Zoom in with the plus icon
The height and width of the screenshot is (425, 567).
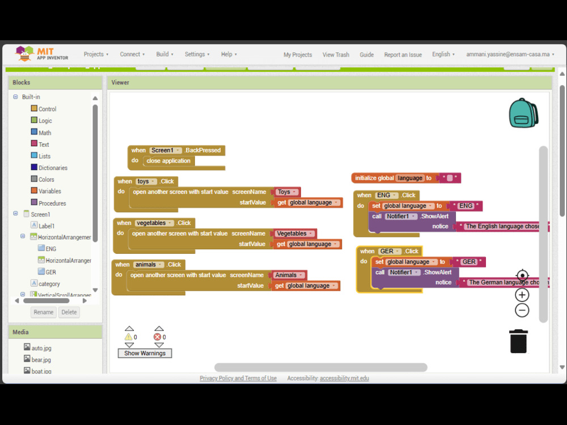click(x=522, y=295)
